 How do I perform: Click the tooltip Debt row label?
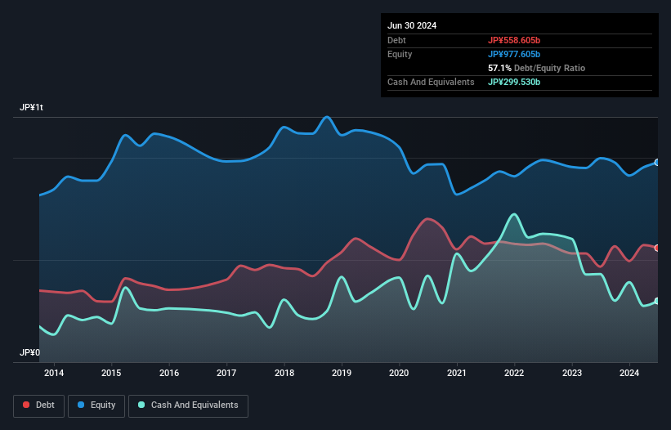[x=396, y=40]
